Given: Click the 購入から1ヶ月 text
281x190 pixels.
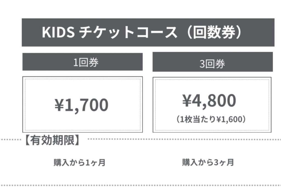Looking at the screenshot, I should (x=80, y=163).
